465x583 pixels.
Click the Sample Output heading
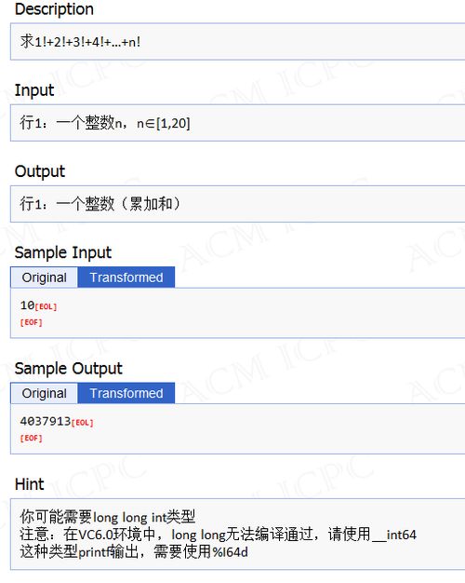tap(68, 369)
